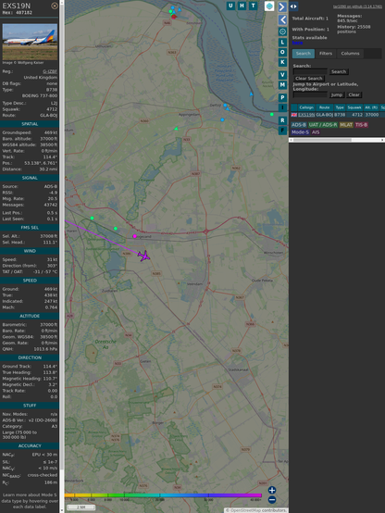Click the green triangle marker near Appingedam
The height and width of the screenshot is (513, 385).
tap(176, 129)
